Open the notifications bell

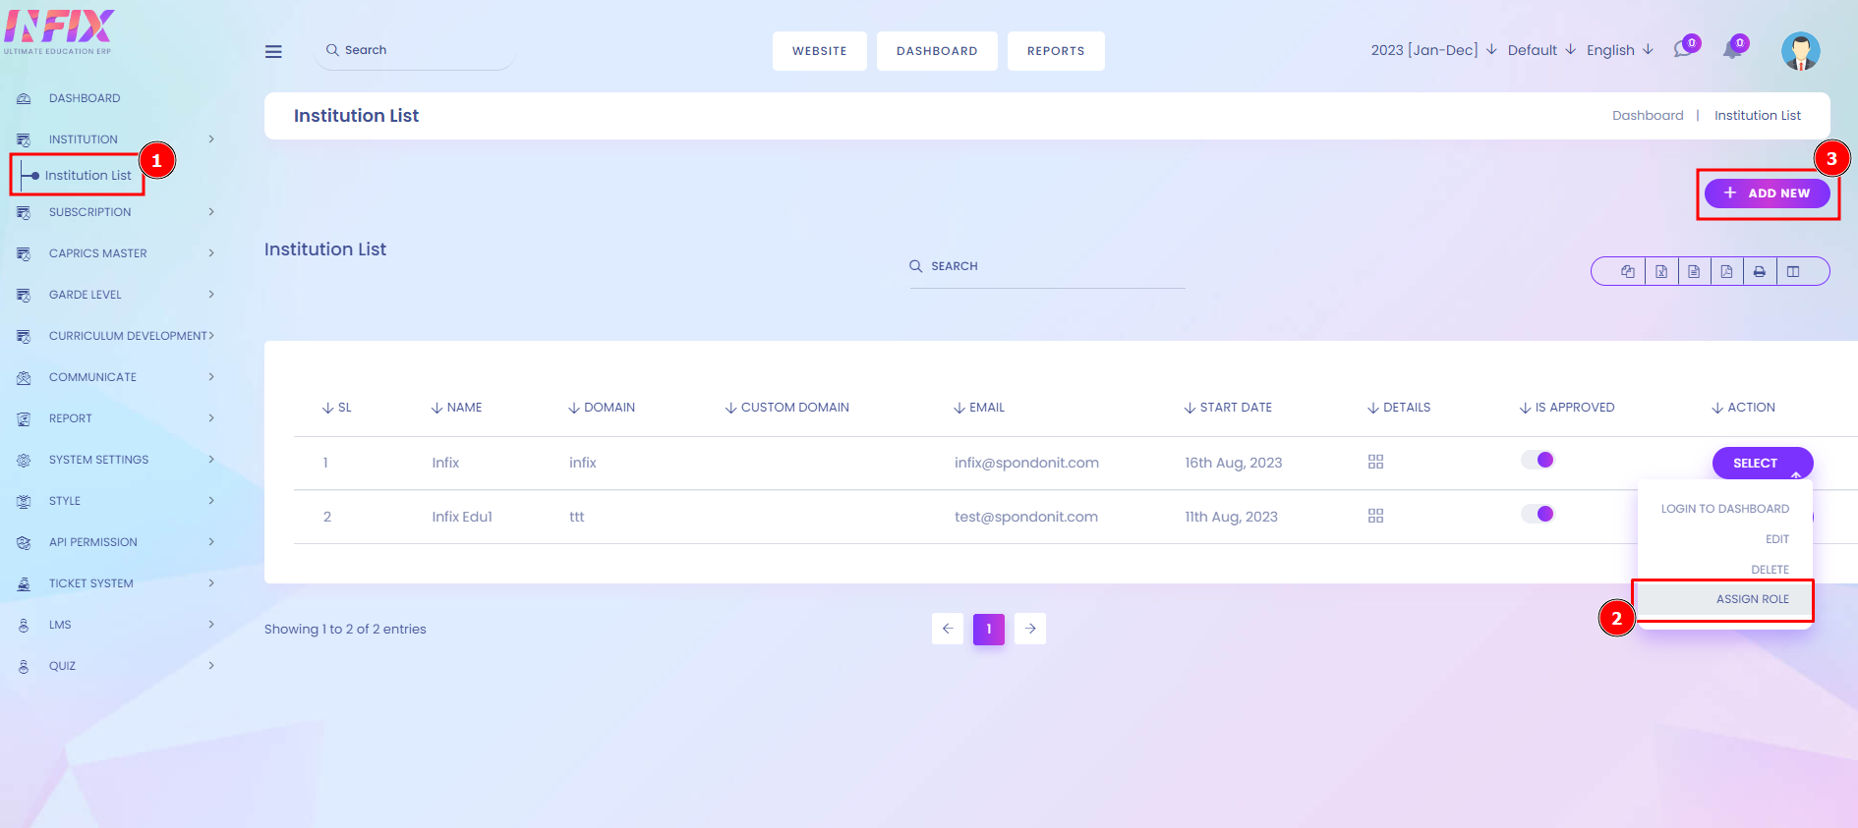(x=1732, y=49)
